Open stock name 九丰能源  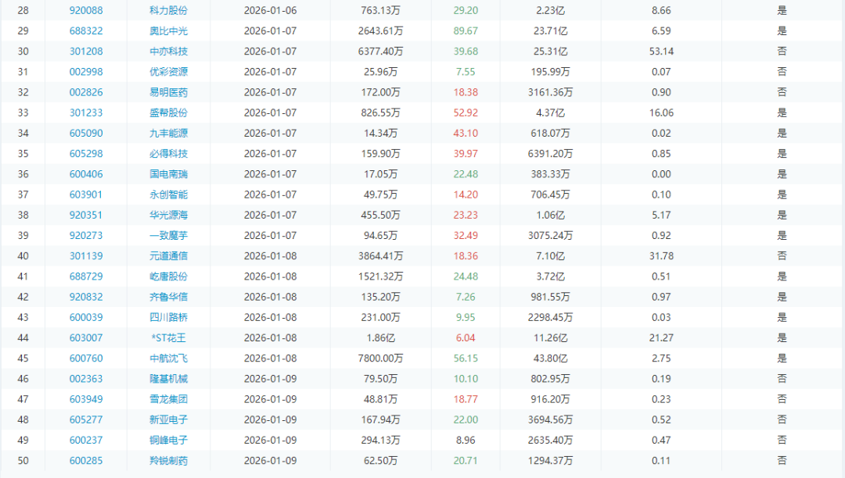point(169,133)
